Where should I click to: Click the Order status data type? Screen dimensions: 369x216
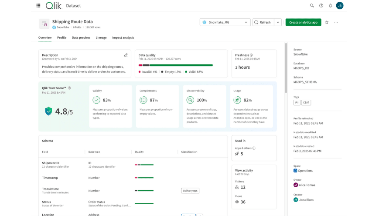(97, 202)
